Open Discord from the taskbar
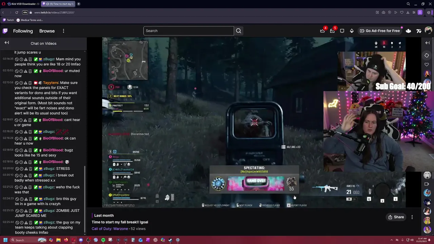Image resolution: width=434 pixels, height=244 pixels. [x=81, y=240]
